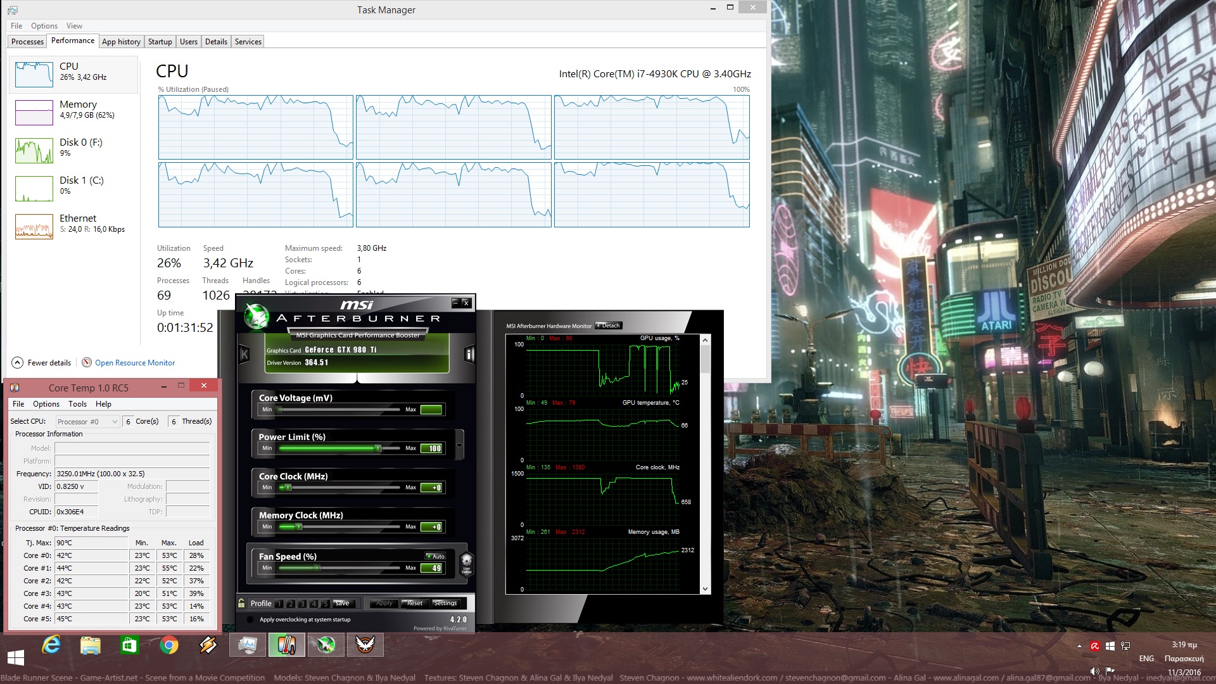Click the Fewer details arrow icon
This screenshot has width=1216, height=684.
(18, 363)
